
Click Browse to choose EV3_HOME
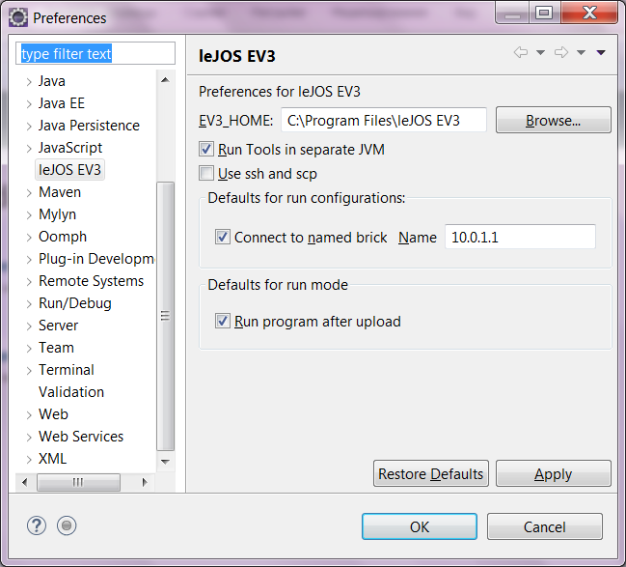(x=554, y=120)
